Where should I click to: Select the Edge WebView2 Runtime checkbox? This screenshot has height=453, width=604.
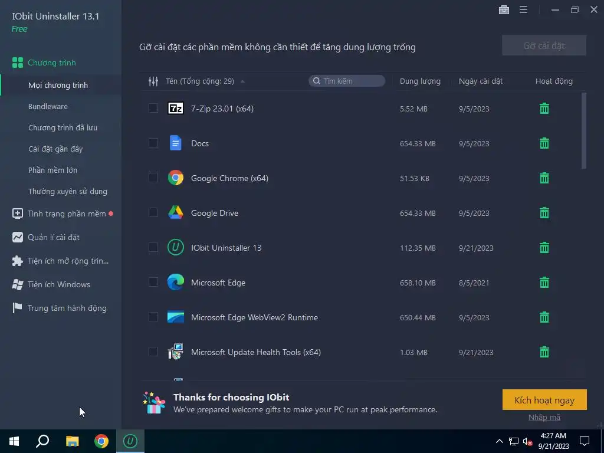(153, 317)
